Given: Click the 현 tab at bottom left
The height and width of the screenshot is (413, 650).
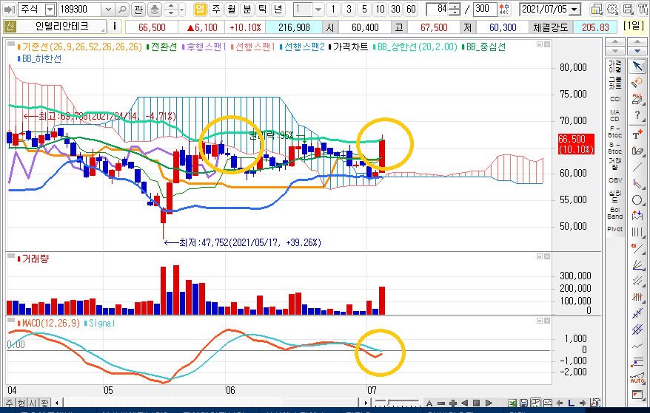Looking at the screenshot, I should tap(21, 403).
